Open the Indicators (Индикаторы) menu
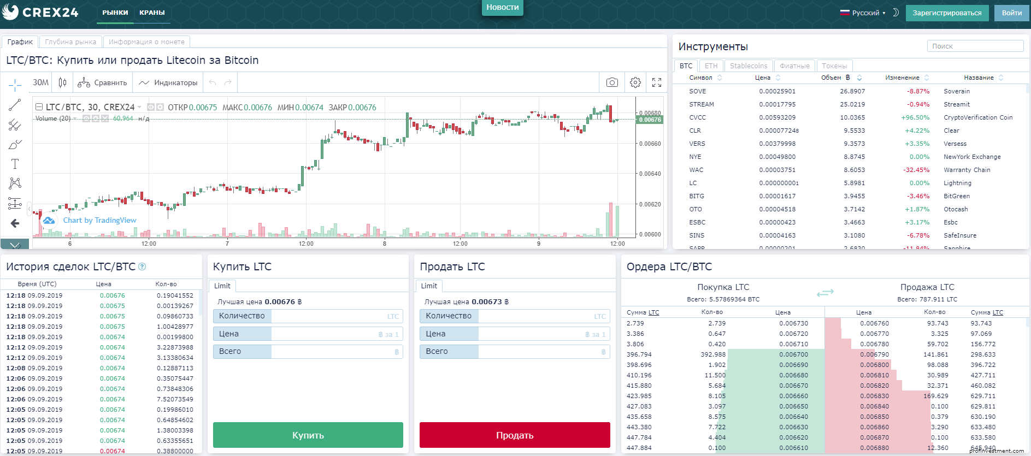 [x=168, y=82]
